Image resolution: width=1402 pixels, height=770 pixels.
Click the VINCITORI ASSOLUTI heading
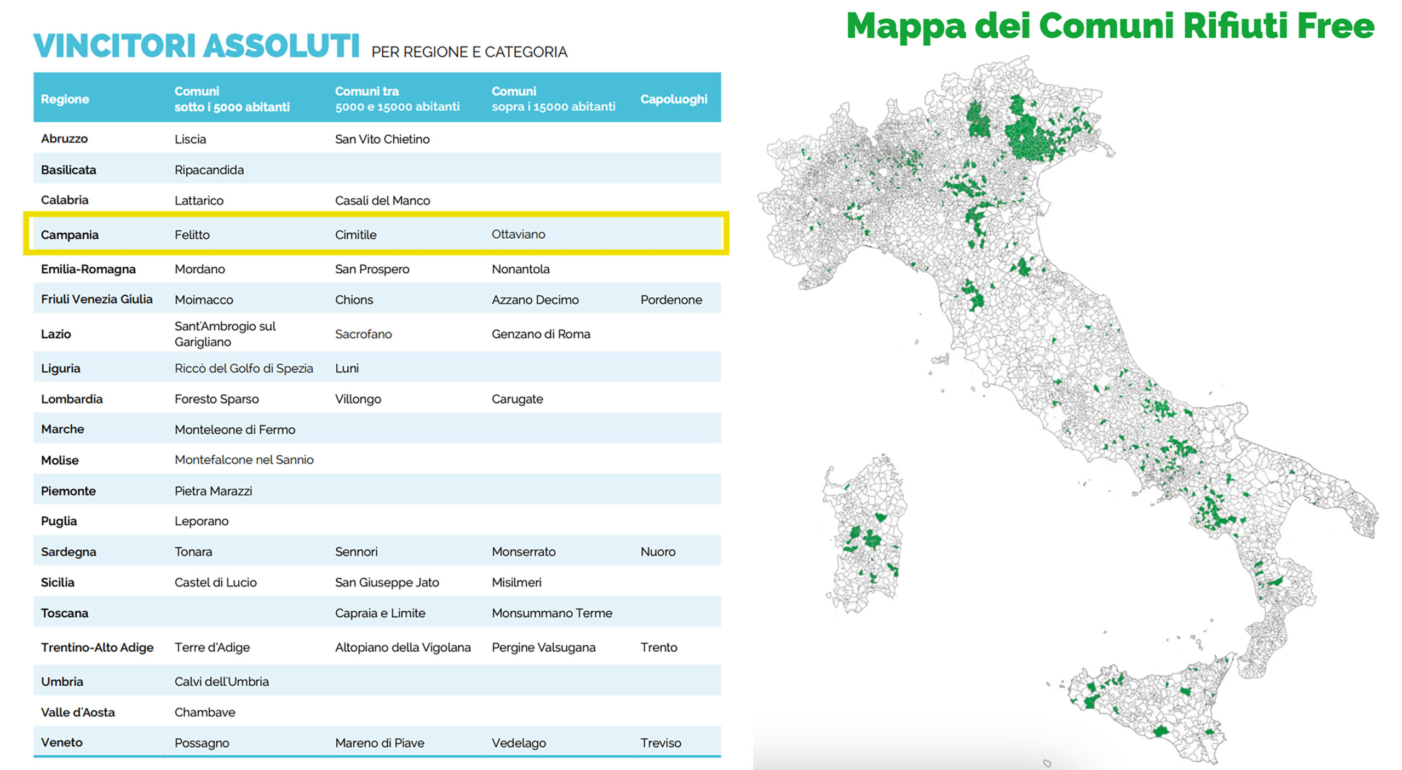[196, 45]
